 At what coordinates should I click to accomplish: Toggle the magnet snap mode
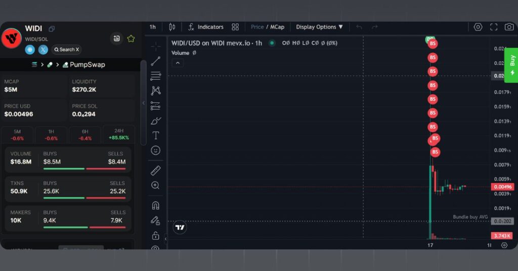tap(156, 206)
